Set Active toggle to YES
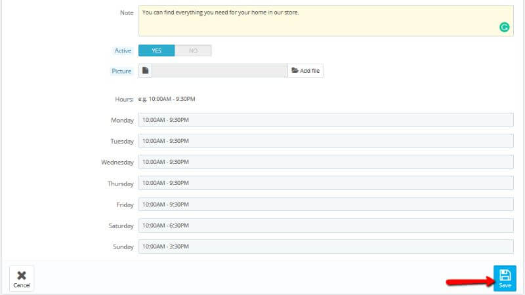 [157, 50]
